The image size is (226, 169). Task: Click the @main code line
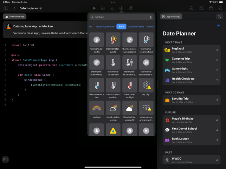point(15,55)
